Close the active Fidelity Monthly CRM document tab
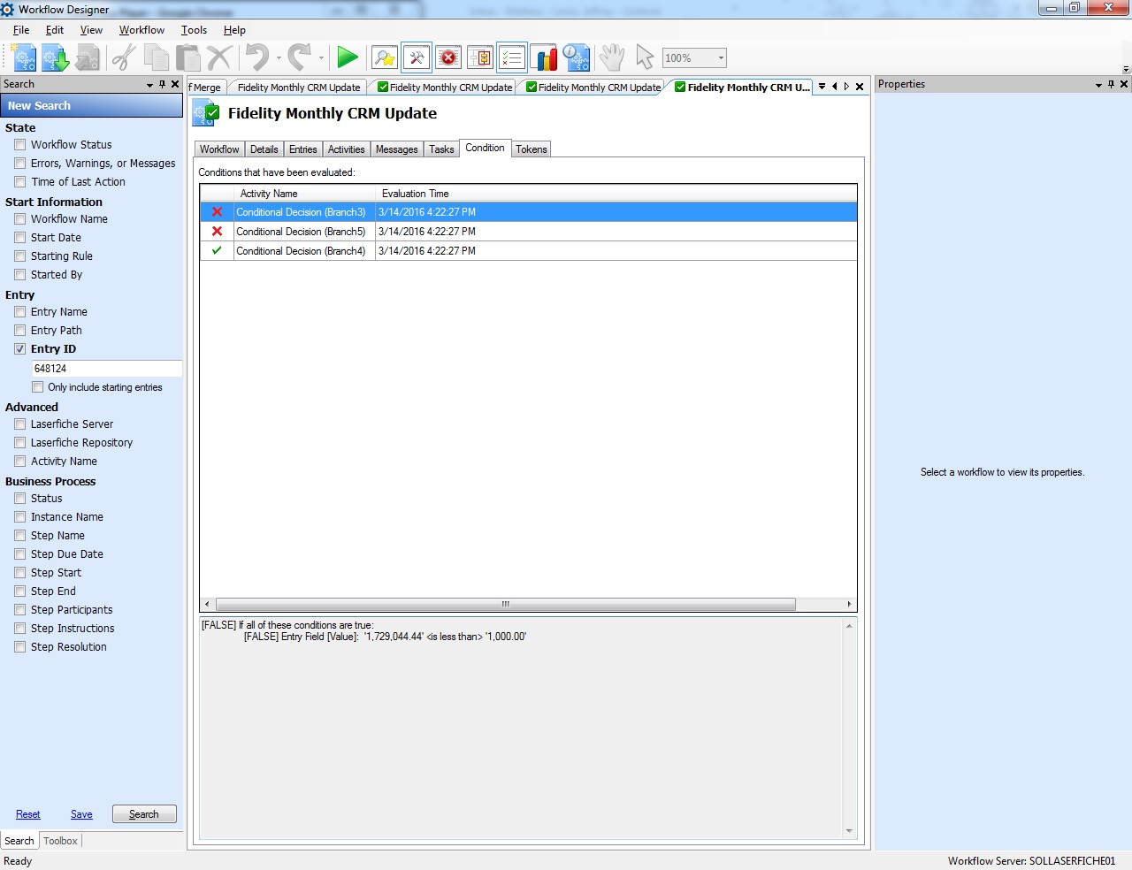The width and height of the screenshot is (1132, 870). 860,87
